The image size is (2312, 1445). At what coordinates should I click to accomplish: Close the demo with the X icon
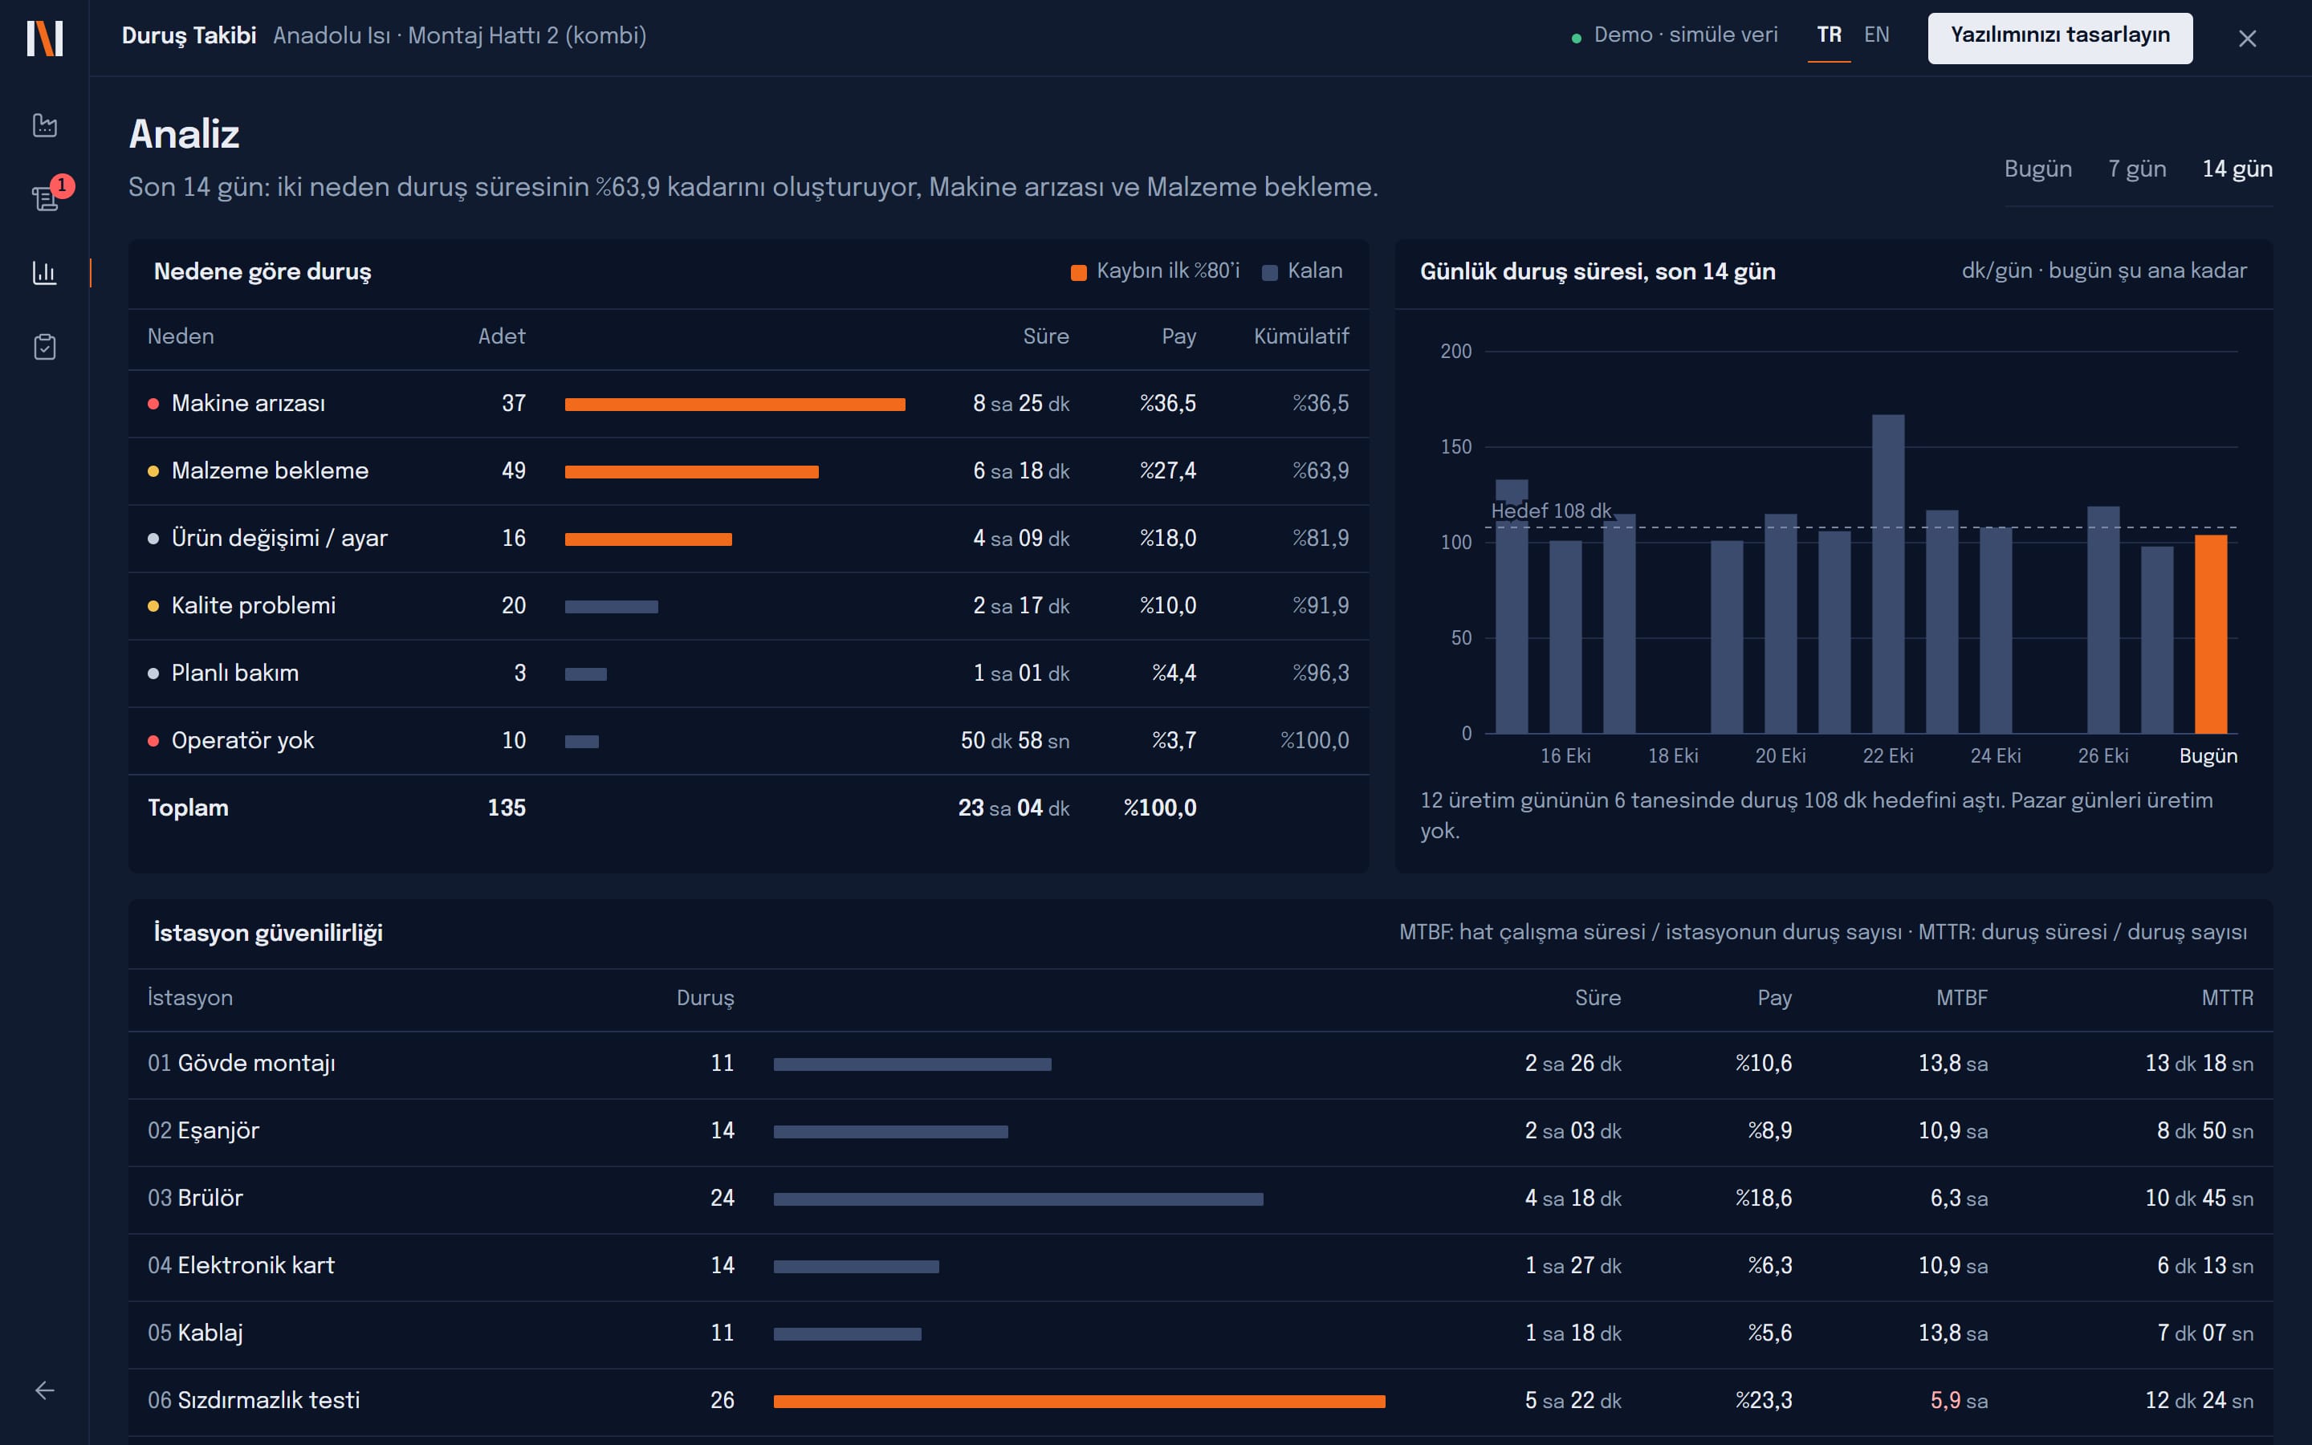pyautogui.click(x=2247, y=39)
